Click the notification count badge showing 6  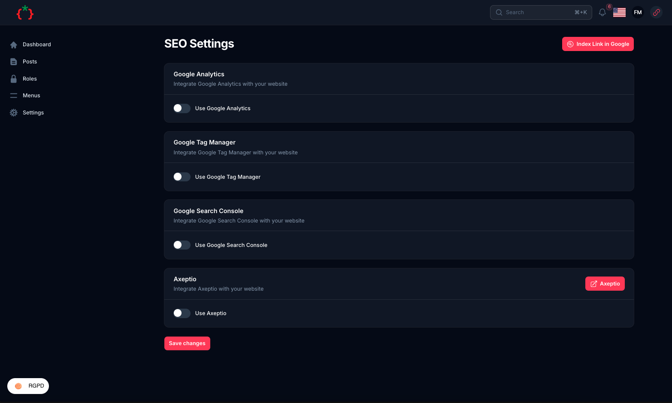[x=609, y=7]
